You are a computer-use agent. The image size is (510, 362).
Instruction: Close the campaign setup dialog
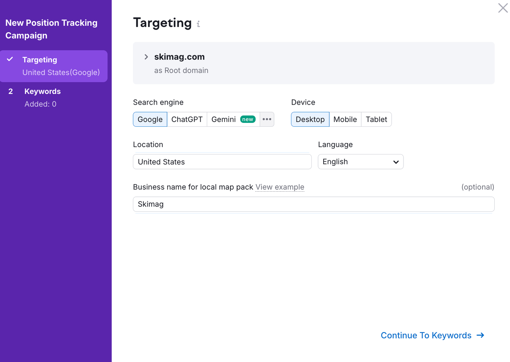point(503,8)
